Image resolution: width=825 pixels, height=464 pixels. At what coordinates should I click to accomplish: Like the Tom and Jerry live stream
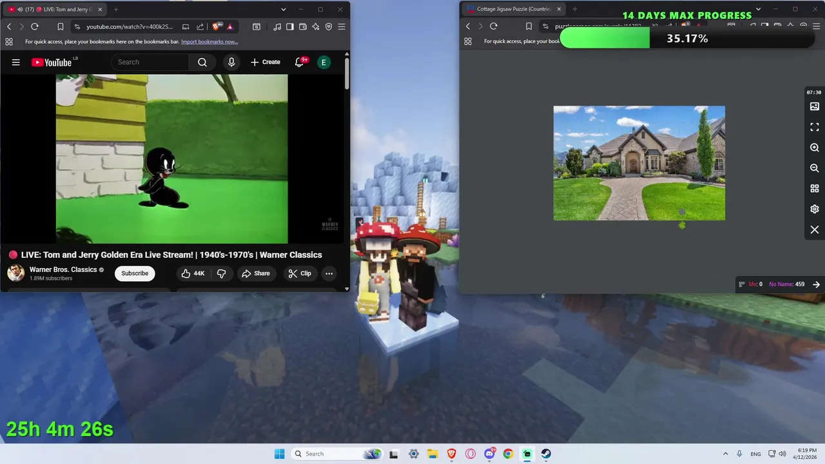tap(193, 273)
